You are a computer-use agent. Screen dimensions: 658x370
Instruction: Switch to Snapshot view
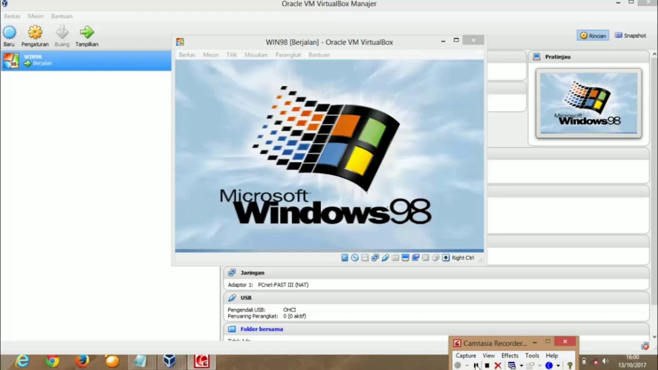point(631,35)
